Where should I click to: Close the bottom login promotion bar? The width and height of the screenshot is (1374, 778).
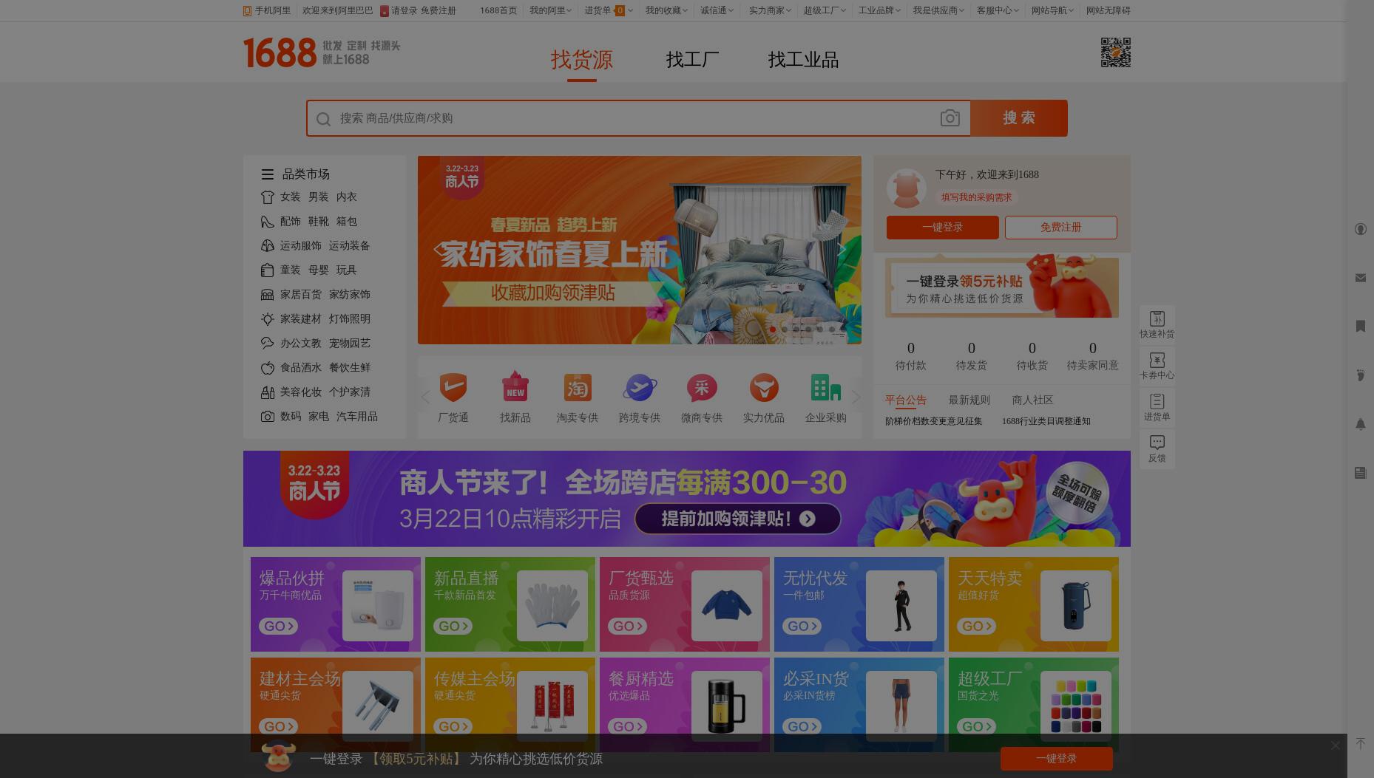[x=1336, y=745]
